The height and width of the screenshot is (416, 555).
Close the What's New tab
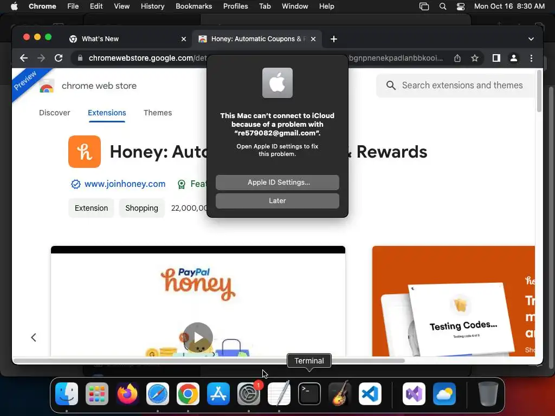tap(184, 39)
